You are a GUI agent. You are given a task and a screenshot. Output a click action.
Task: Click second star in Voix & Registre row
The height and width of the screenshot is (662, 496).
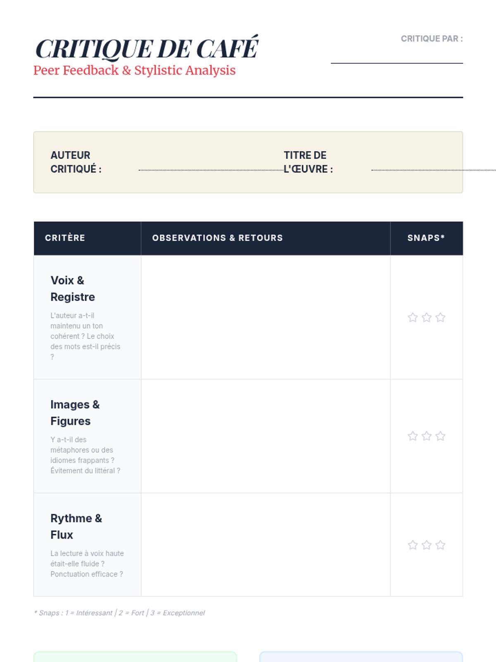pos(427,317)
